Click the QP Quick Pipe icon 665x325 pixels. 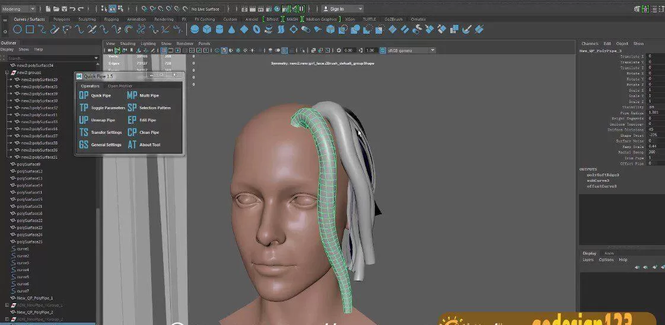coord(84,95)
